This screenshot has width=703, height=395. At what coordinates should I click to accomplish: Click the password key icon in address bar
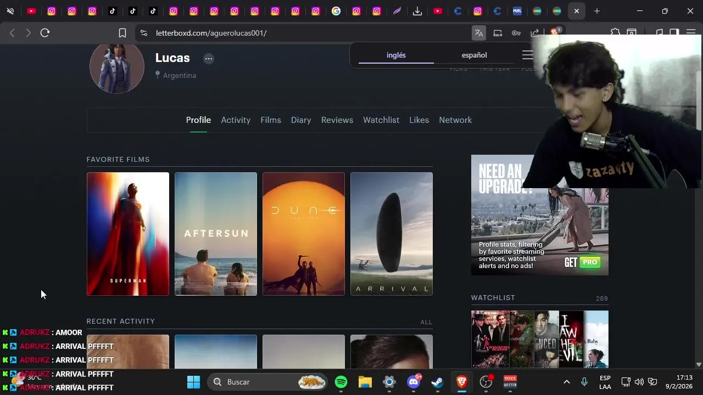(x=516, y=33)
